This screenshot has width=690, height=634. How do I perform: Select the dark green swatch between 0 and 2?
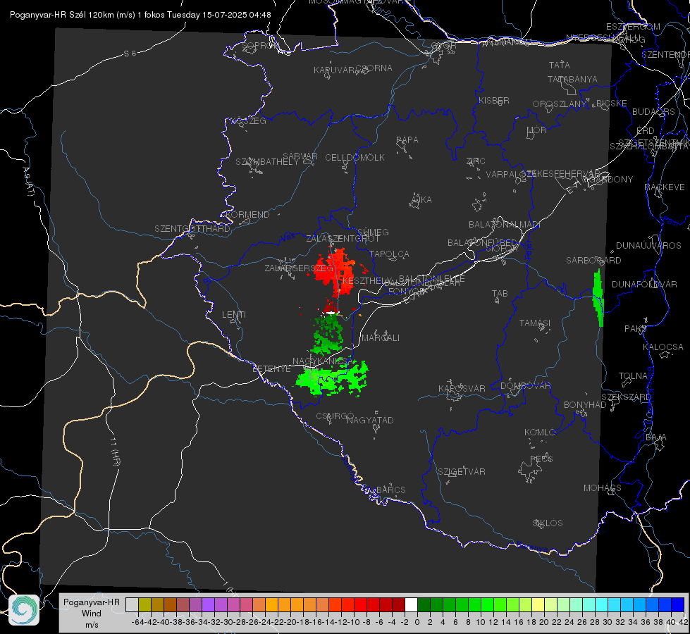click(x=424, y=604)
